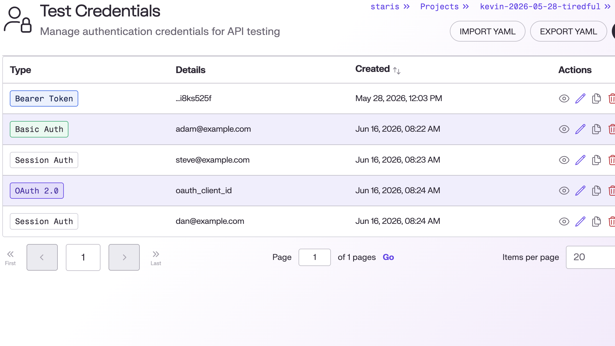Image resolution: width=615 pixels, height=346 pixels.
Task: Click the Jun 16, 2026, 08:23 AM date
Action: point(398,160)
